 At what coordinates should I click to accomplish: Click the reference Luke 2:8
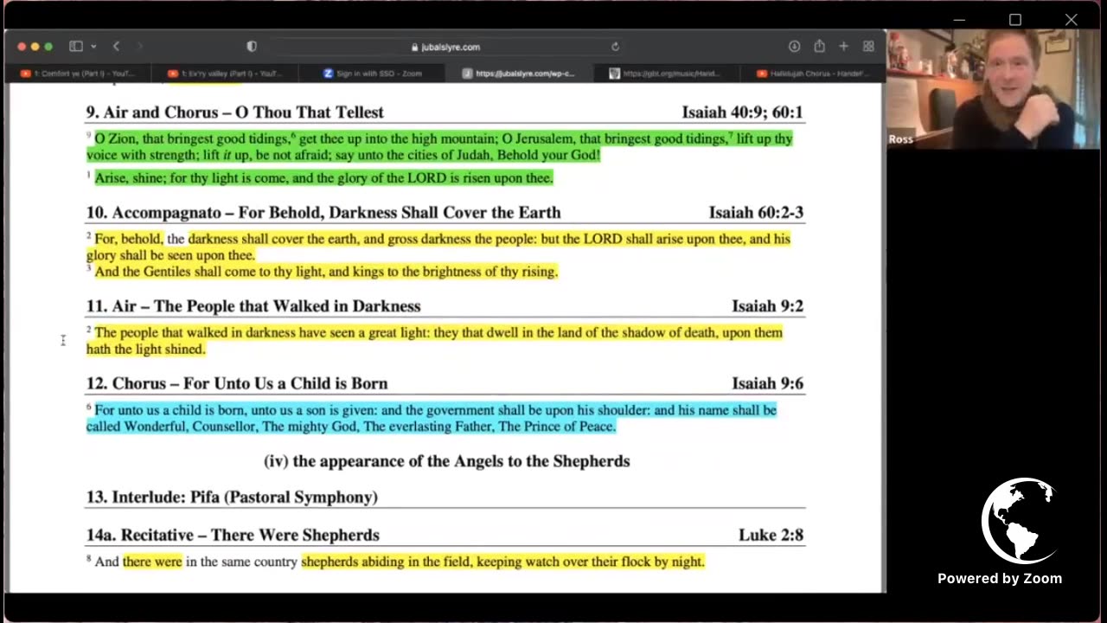(x=771, y=536)
